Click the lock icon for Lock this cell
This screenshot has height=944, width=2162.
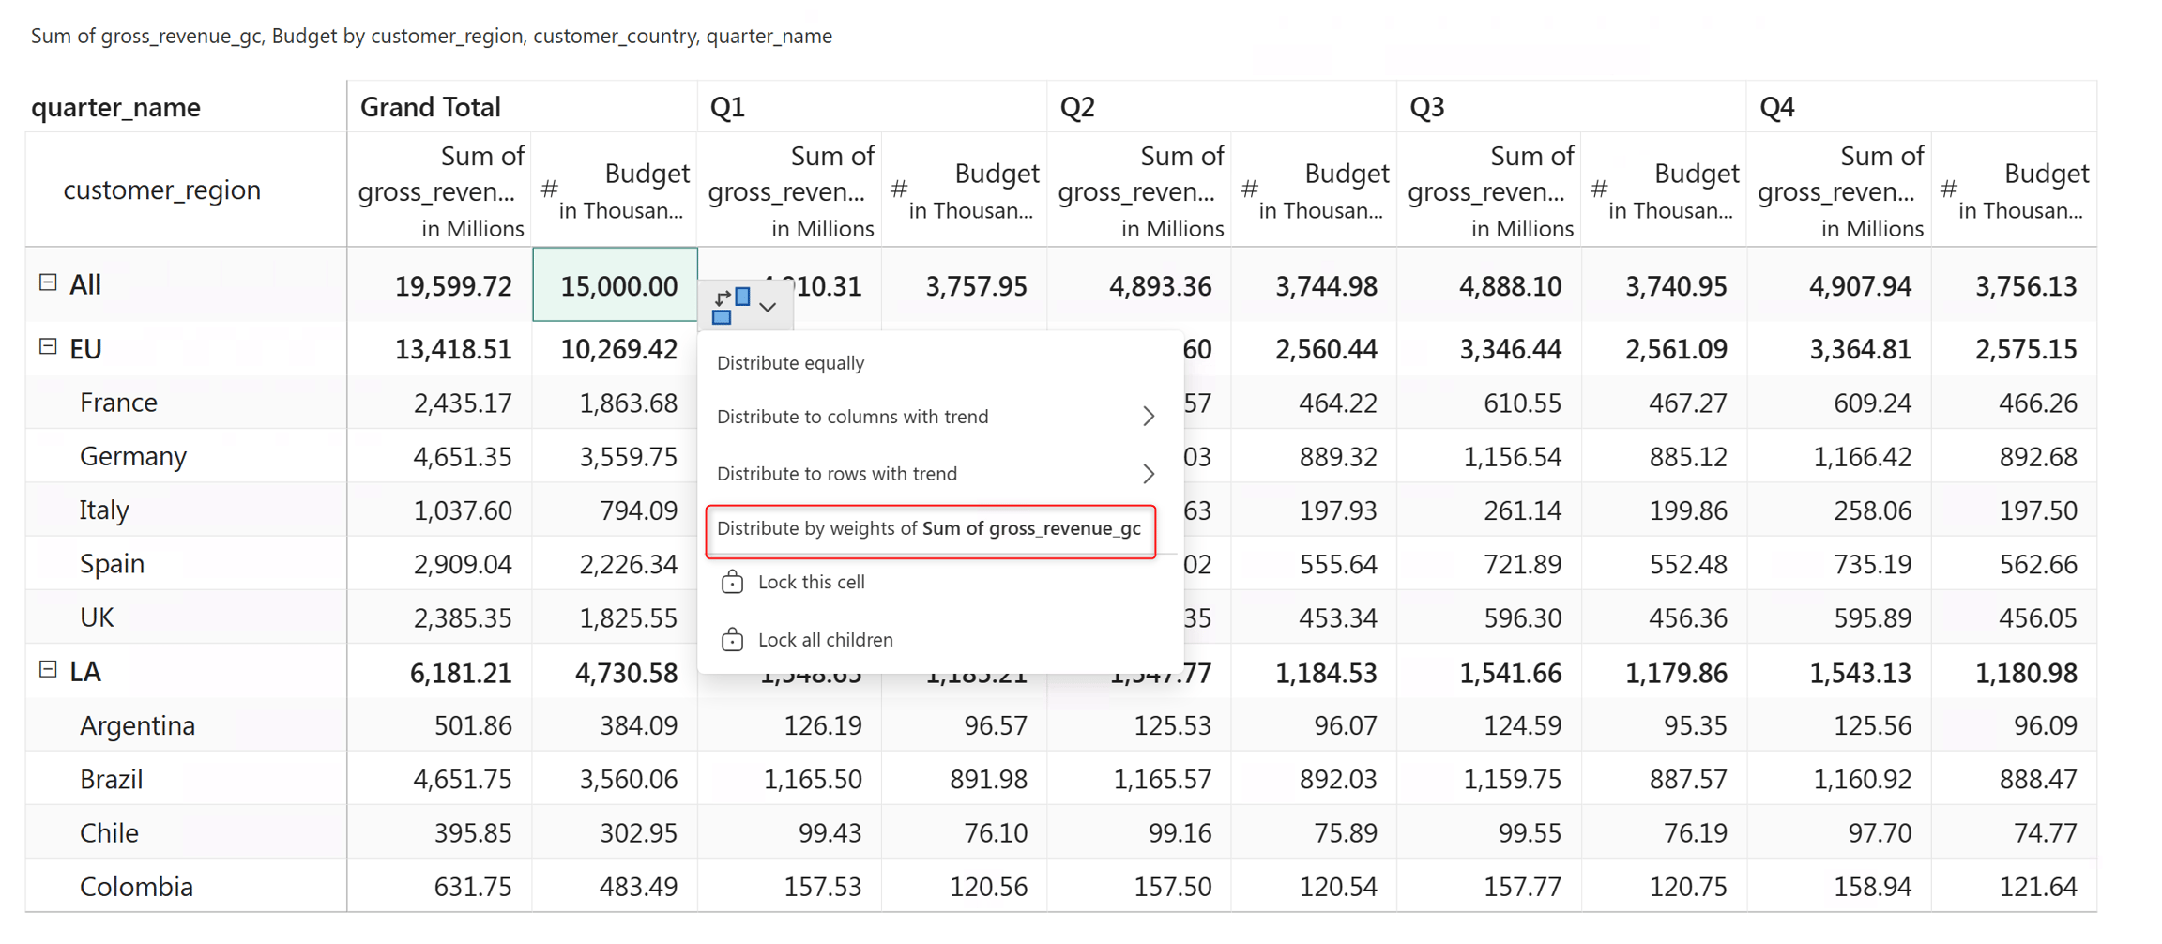click(x=732, y=582)
